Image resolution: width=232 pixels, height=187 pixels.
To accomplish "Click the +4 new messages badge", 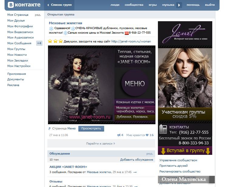I will [39, 43].
